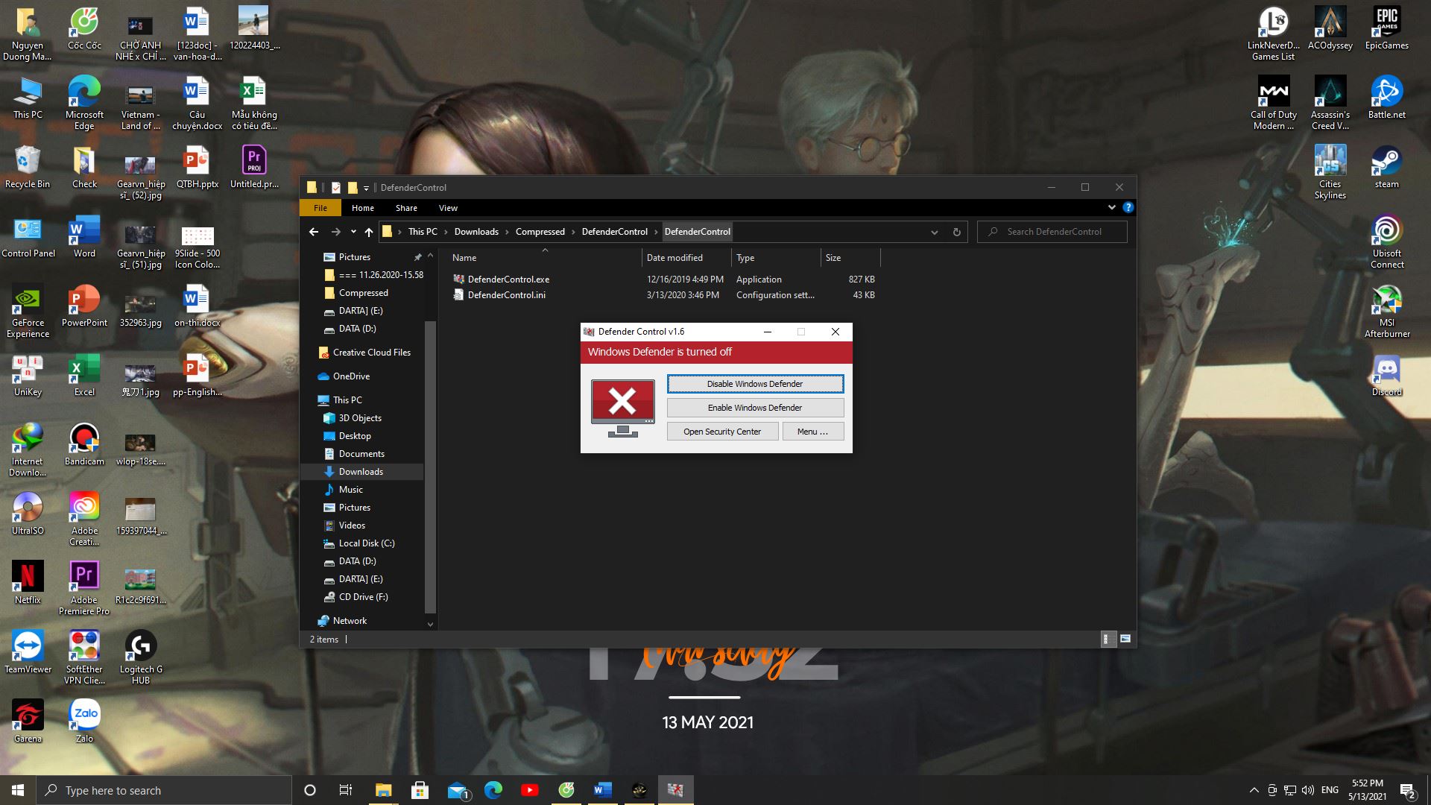Click the Defender Control icon on the taskbar
The width and height of the screenshot is (1431, 805).
click(x=675, y=789)
